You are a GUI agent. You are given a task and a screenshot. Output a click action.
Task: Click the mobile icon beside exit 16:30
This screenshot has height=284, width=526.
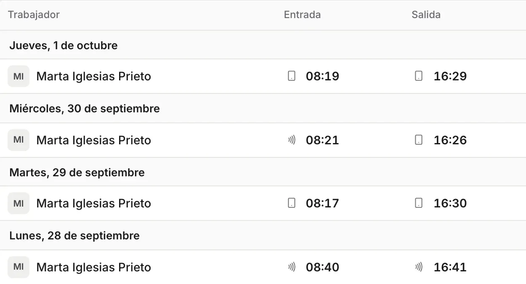click(x=419, y=203)
